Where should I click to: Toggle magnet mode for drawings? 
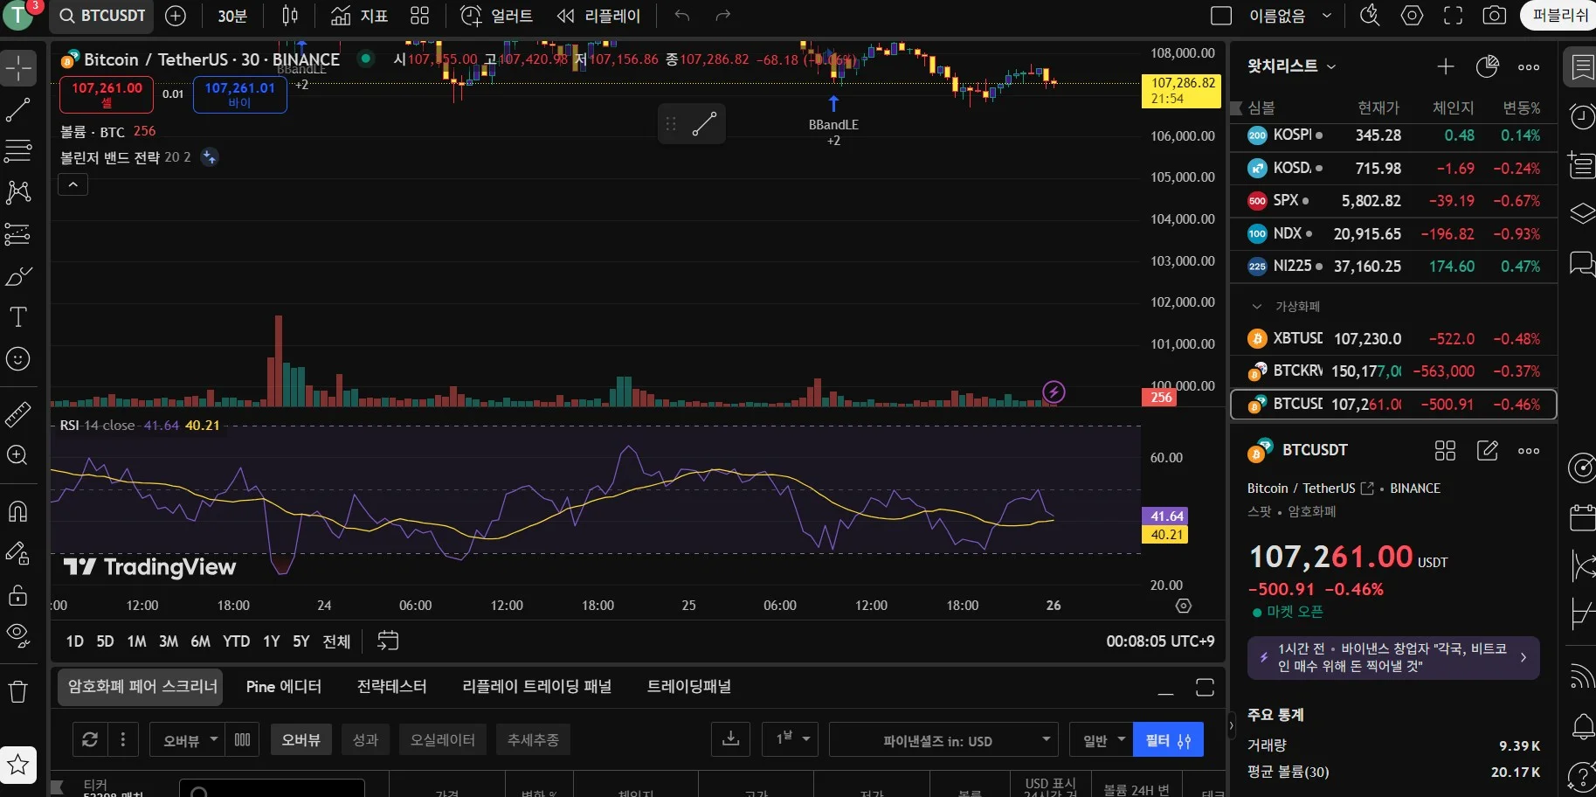click(x=18, y=510)
